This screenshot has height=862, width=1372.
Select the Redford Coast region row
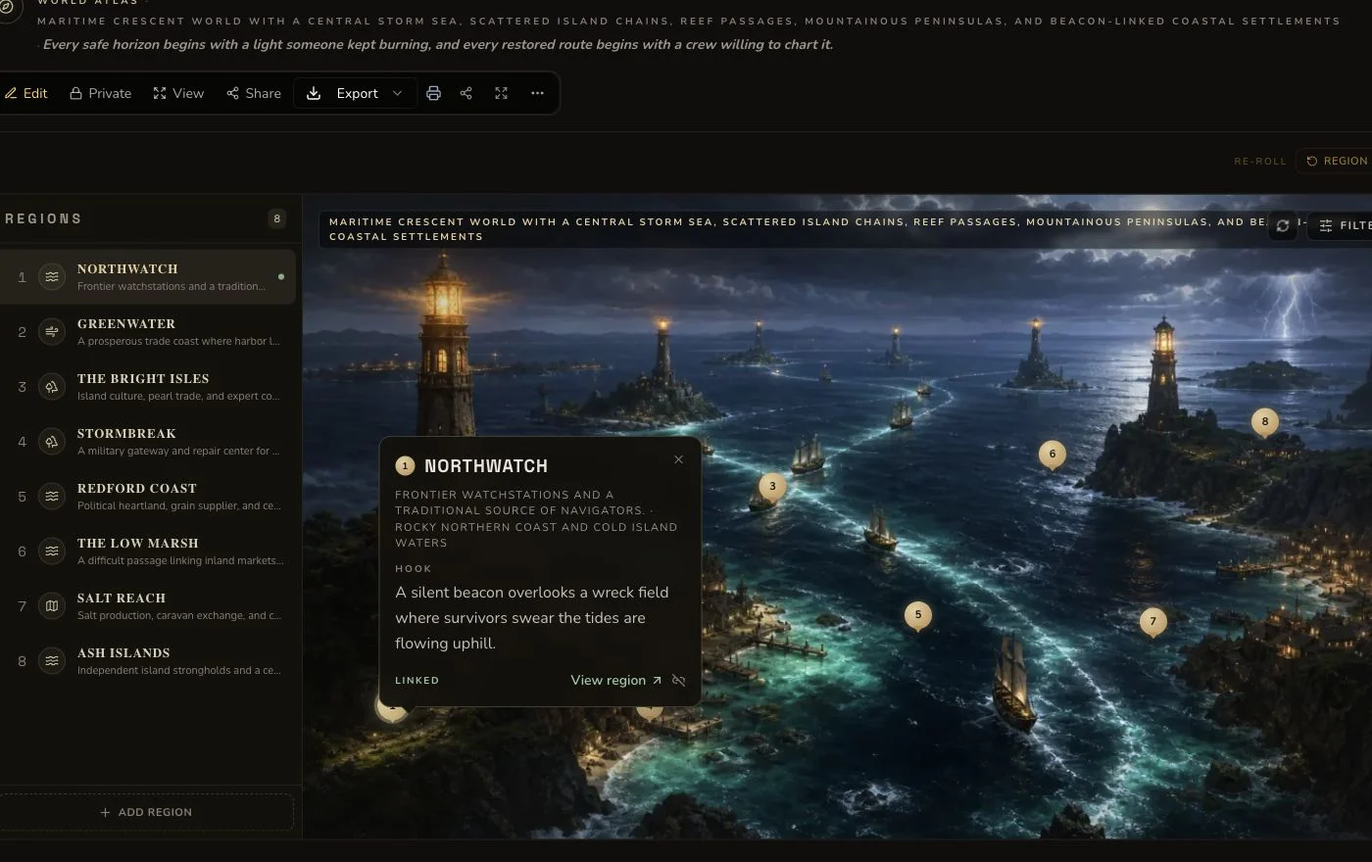click(x=147, y=497)
